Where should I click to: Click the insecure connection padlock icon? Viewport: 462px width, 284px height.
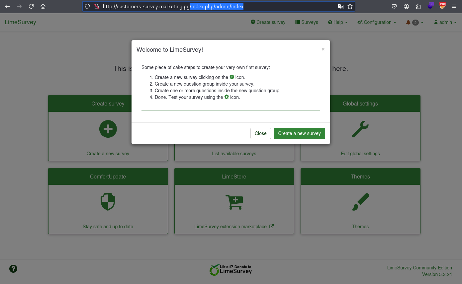(x=96, y=6)
